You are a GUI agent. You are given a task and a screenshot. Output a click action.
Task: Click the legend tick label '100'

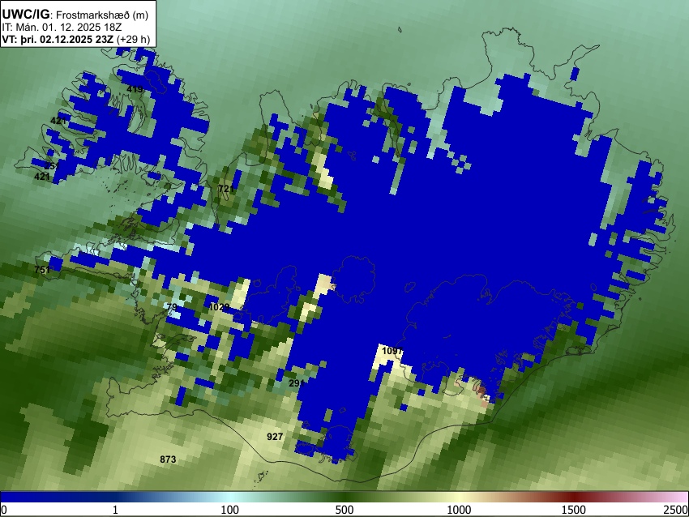click(229, 510)
